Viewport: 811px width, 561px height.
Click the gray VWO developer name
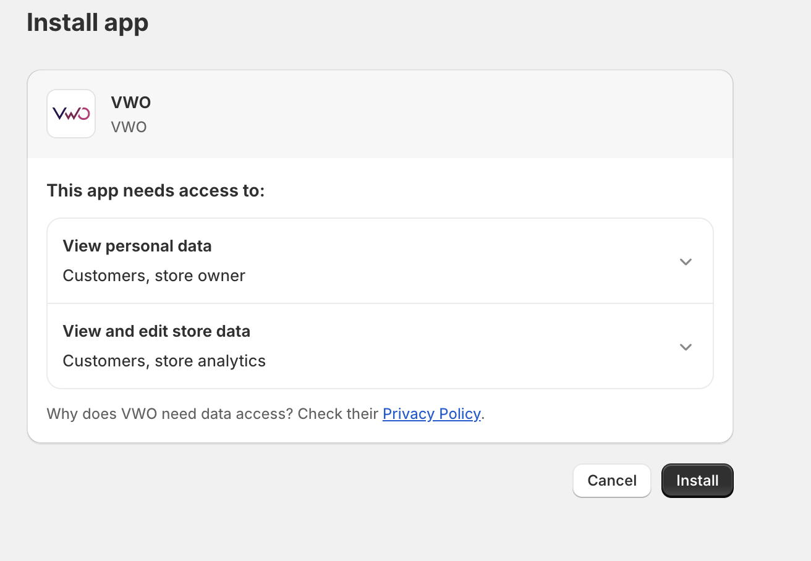(129, 127)
